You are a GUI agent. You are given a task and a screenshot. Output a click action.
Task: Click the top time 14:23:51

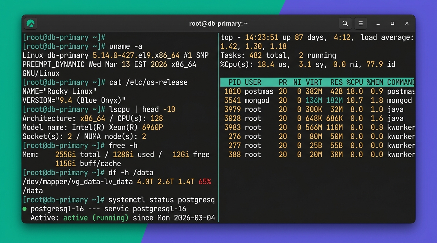click(262, 37)
